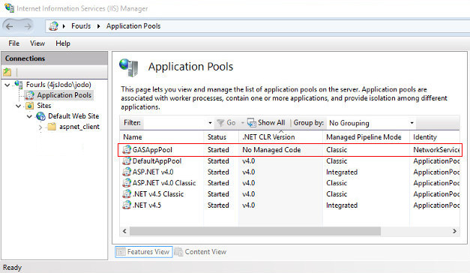Click the ASP.NET v4.0 pool icon
The image size is (470, 273).
click(x=127, y=172)
